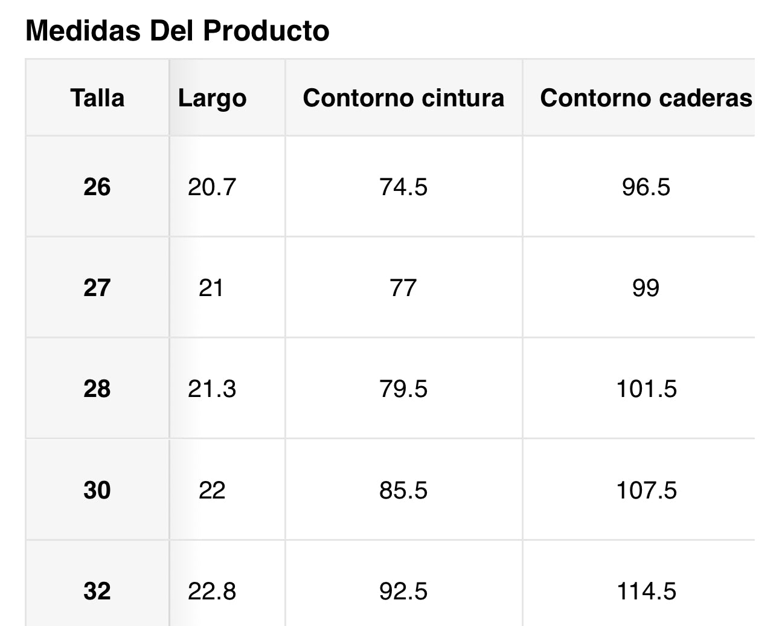Select the size 27 row label
779x626 pixels.
(x=97, y=288)
